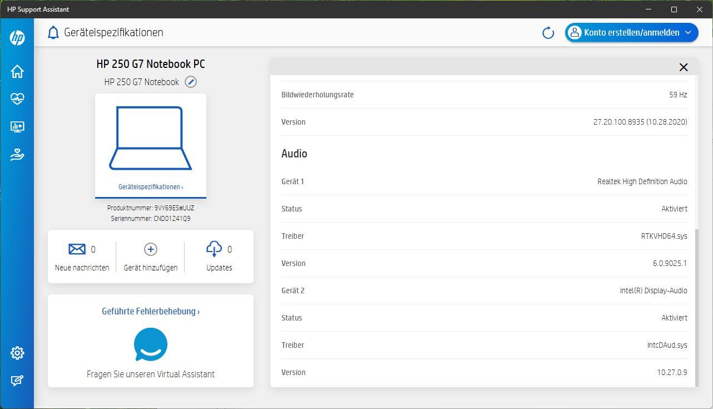Open Geführte Fehlerbehebung link
Screen dimensions: 713x409
click(151, 312)
